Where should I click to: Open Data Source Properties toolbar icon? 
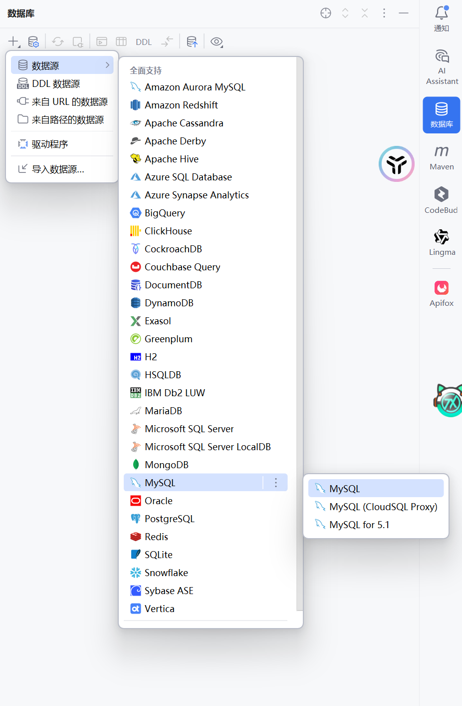[x=33, y=42]
